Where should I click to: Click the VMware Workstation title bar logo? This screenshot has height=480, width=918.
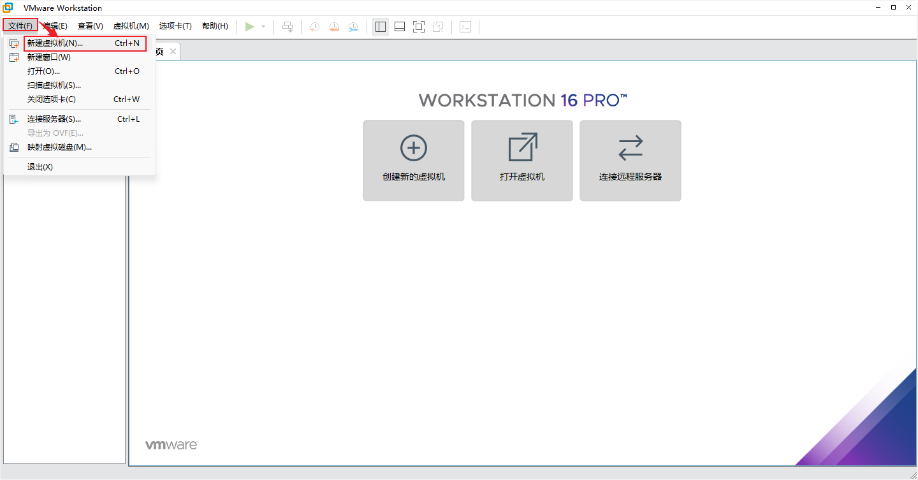(8, 8)
